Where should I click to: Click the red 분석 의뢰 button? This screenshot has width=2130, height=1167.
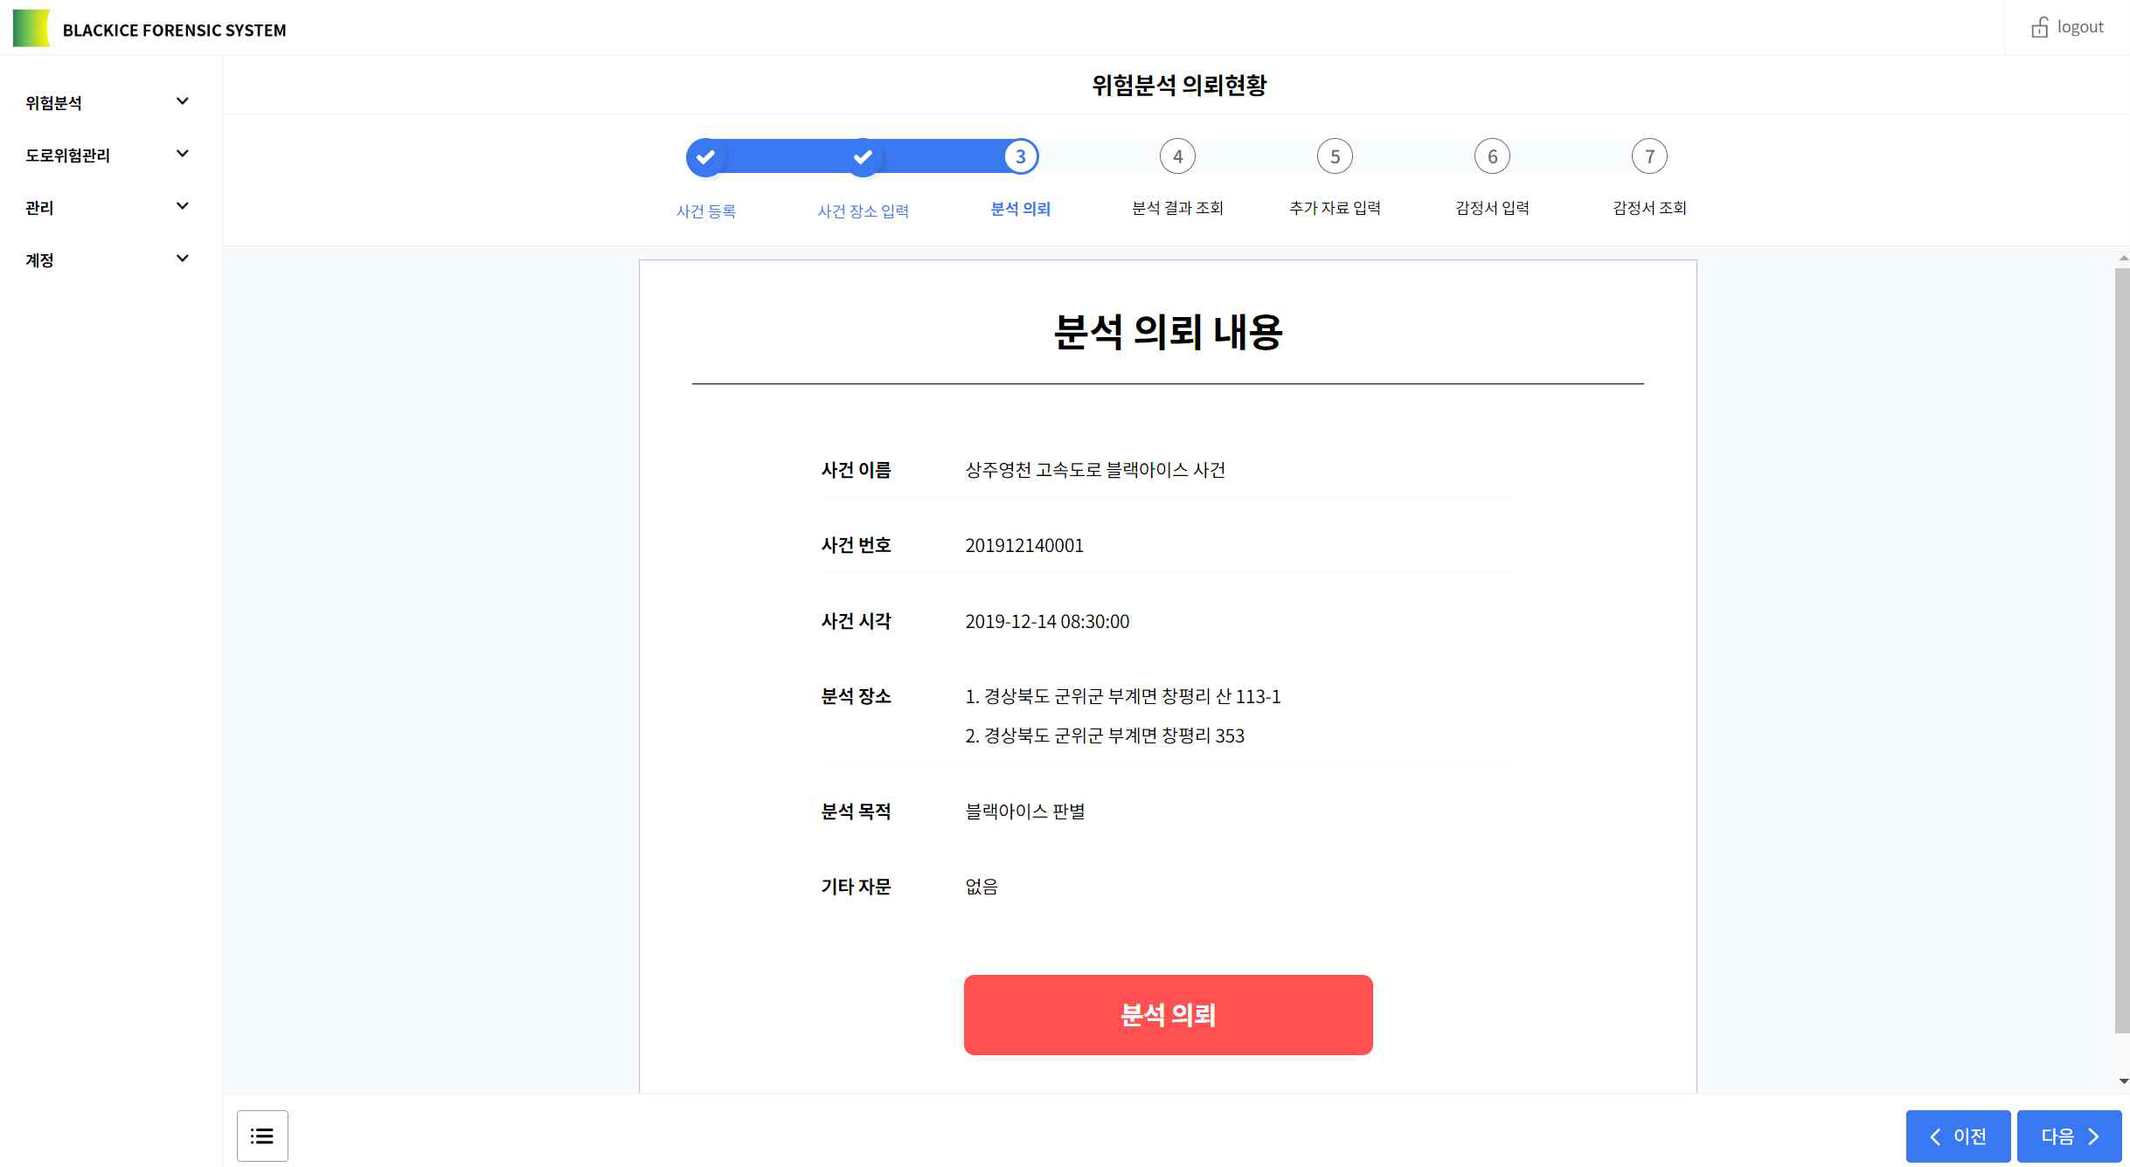[x=1168, y=1015]
